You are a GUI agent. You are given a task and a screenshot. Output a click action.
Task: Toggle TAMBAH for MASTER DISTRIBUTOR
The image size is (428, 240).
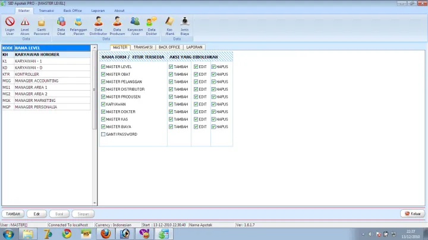click(x=171, y=89)
